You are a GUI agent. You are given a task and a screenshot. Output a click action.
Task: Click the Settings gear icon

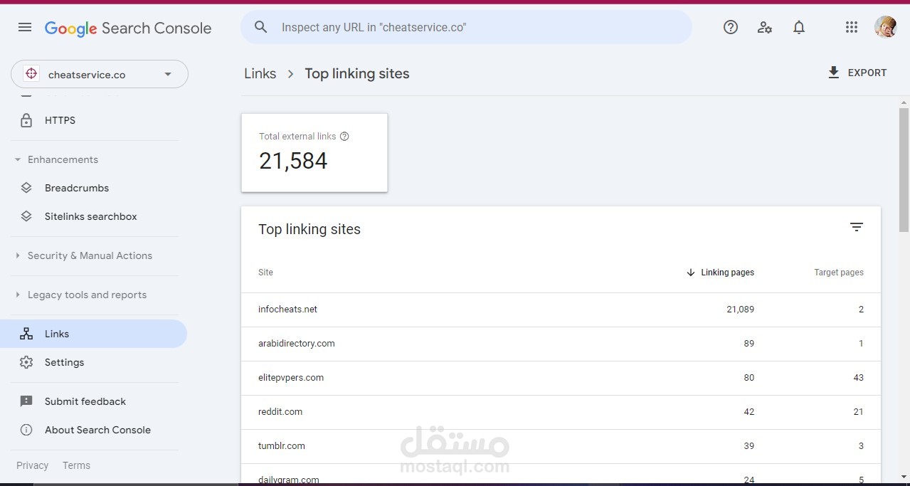(x=26, y=362)
